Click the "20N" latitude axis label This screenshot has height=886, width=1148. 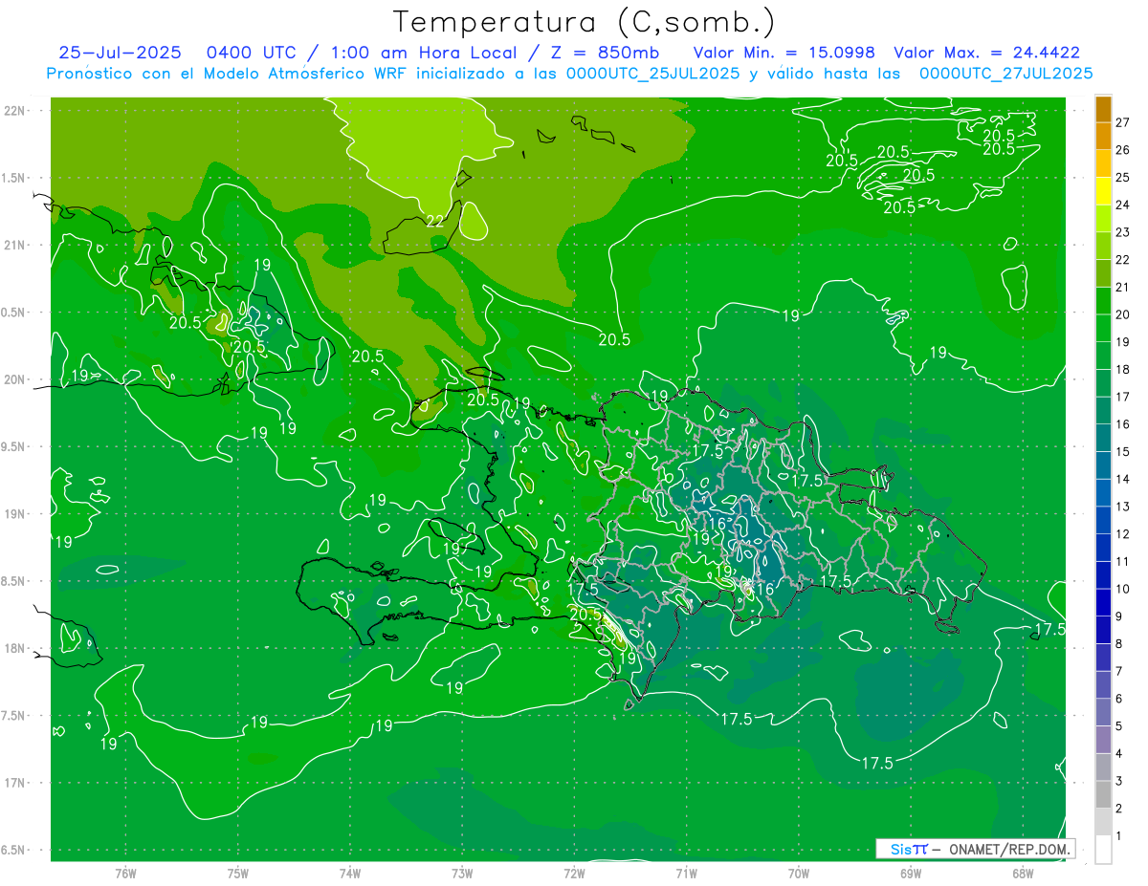[14, 379]
